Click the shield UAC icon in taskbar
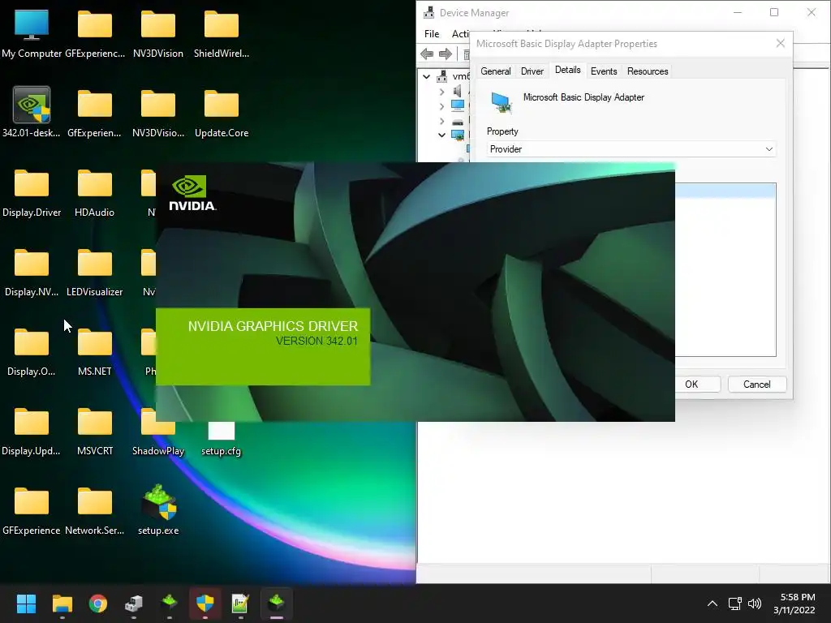 coord(205,604)
